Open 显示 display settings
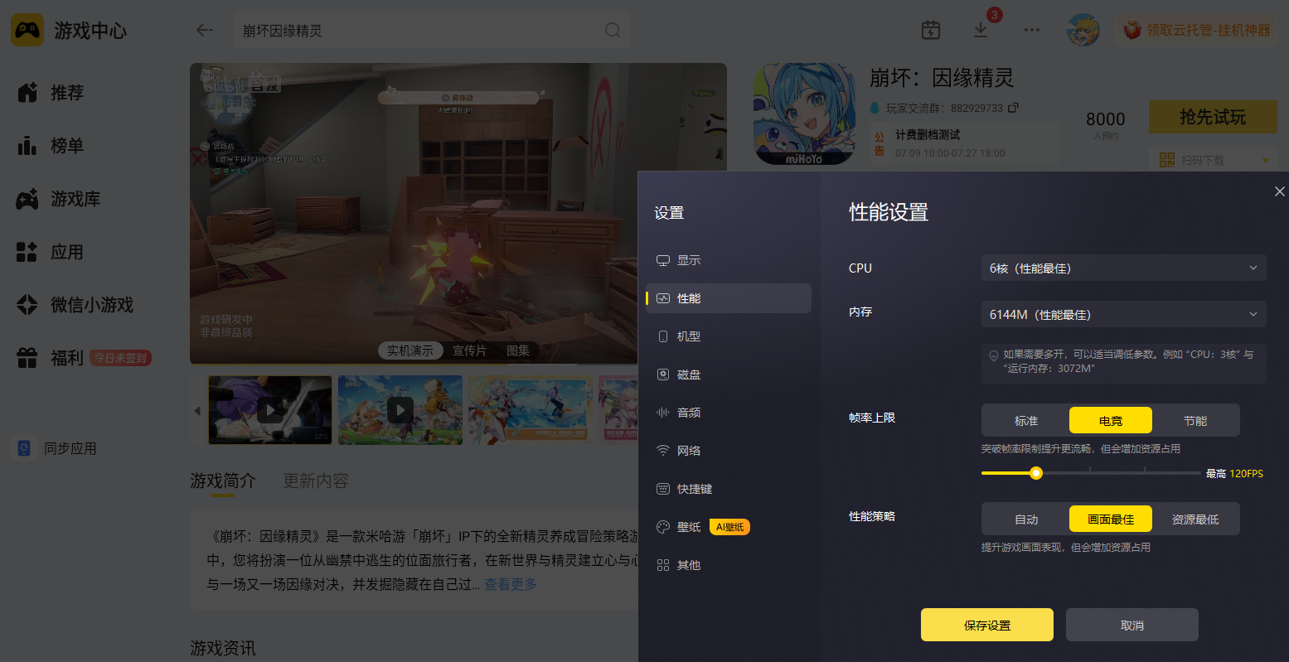Screen dimensions: 1289x662 tap(729, 260)
